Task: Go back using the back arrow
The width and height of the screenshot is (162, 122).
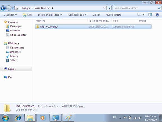Action: click(x=3, y=8)
